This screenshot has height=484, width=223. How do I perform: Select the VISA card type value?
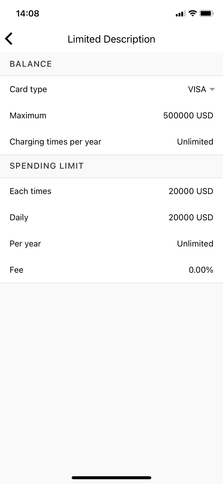click(197, 89)
